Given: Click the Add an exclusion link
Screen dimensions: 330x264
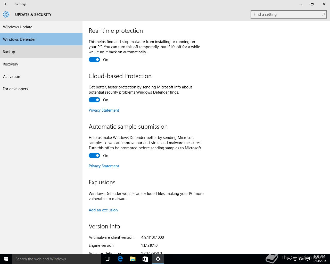Looking at the screenshot, I should click(x=103, y=210).
